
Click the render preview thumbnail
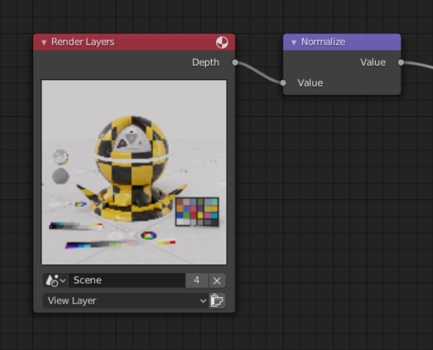[x=134, y=172]
